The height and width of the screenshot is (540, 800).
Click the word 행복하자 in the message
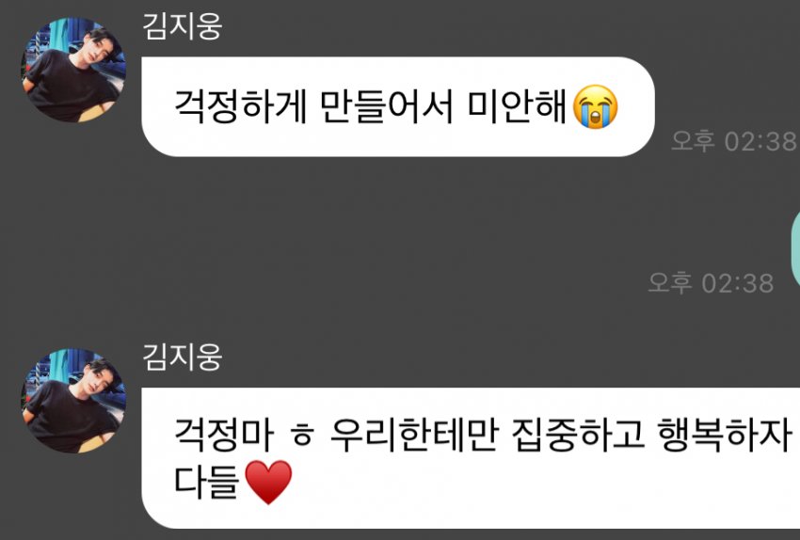tap(725, 436)
